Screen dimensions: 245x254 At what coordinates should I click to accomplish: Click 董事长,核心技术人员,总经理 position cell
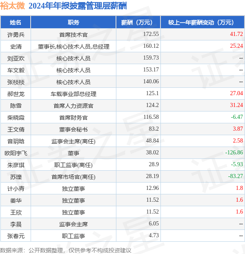(73, 47)
